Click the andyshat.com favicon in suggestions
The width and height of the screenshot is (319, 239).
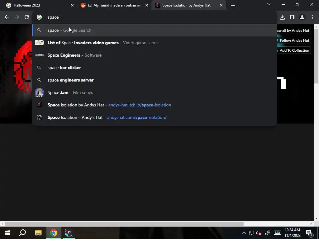pos(39,117)
